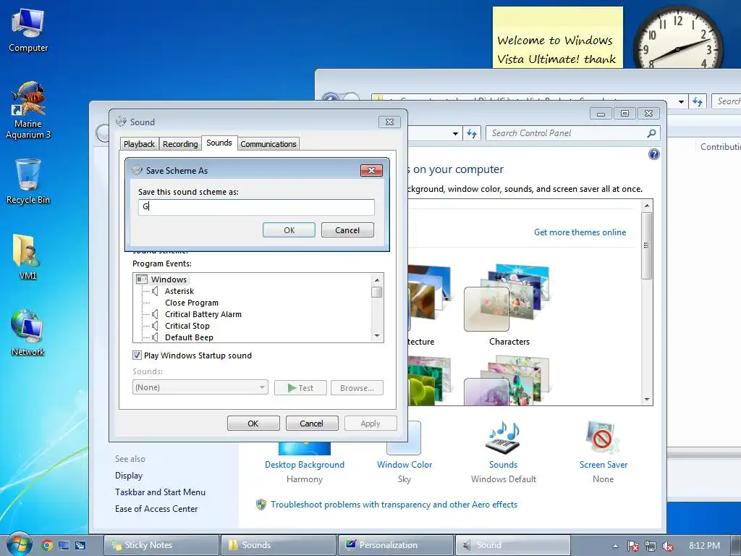The height and width of the screenshot is (556, 741).
Task: Click OK in Save Scheme As dialog
Action: [x=289, y=229]
